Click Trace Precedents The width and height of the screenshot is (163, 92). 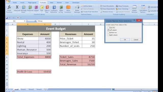107,6
